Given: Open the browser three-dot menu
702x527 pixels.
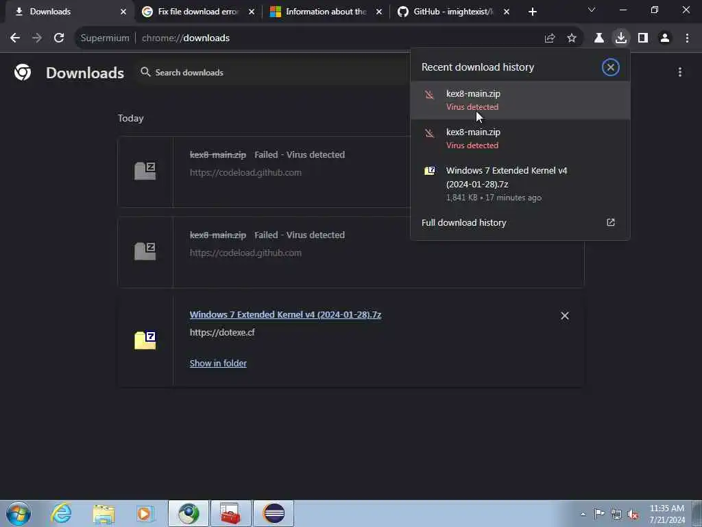Looking at the screenshot, I should tap(687, 38).
